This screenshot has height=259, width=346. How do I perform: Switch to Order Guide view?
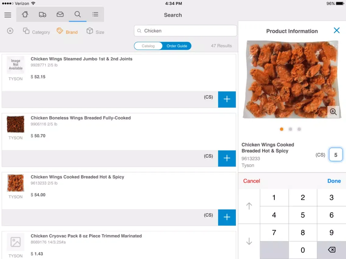point(177,46)
